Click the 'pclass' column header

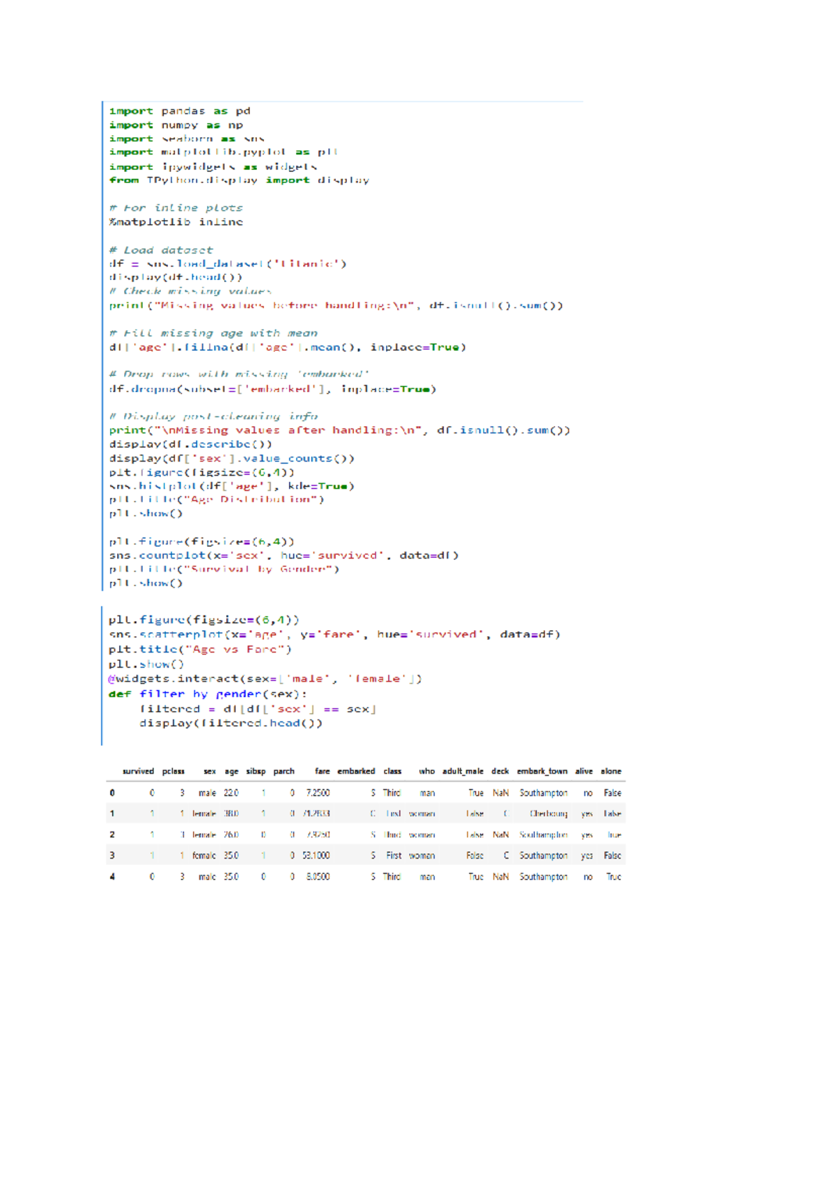(173, 771)
